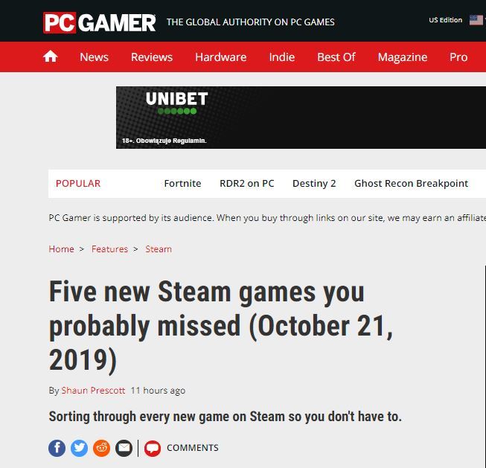This screenshot has width=486, height=468.
Task: Click the PC Gamer logo
Action: click(x=99, y=22)
